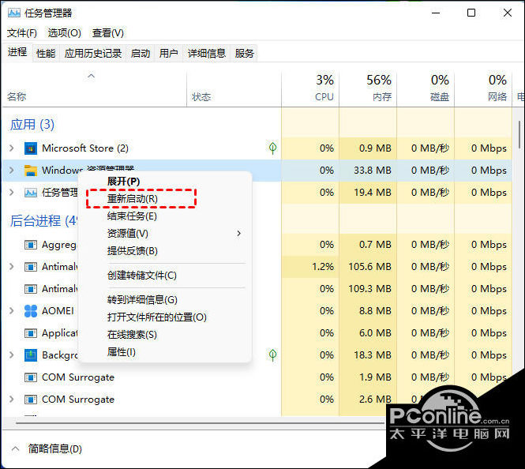Screen dimensions: 525x469
Task: Expand the Windows 资源管理器 process row
Action: click(x=11, y=171)
